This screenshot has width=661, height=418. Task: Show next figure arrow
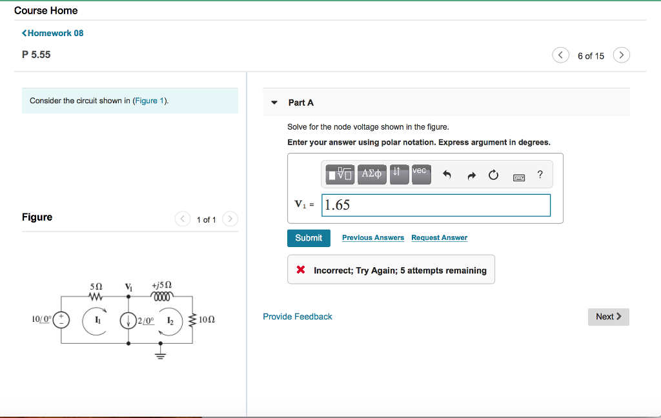(230, 219)
